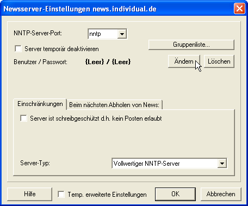Expand the Server-Typ dropdown arrow

(x=222, y=164)
